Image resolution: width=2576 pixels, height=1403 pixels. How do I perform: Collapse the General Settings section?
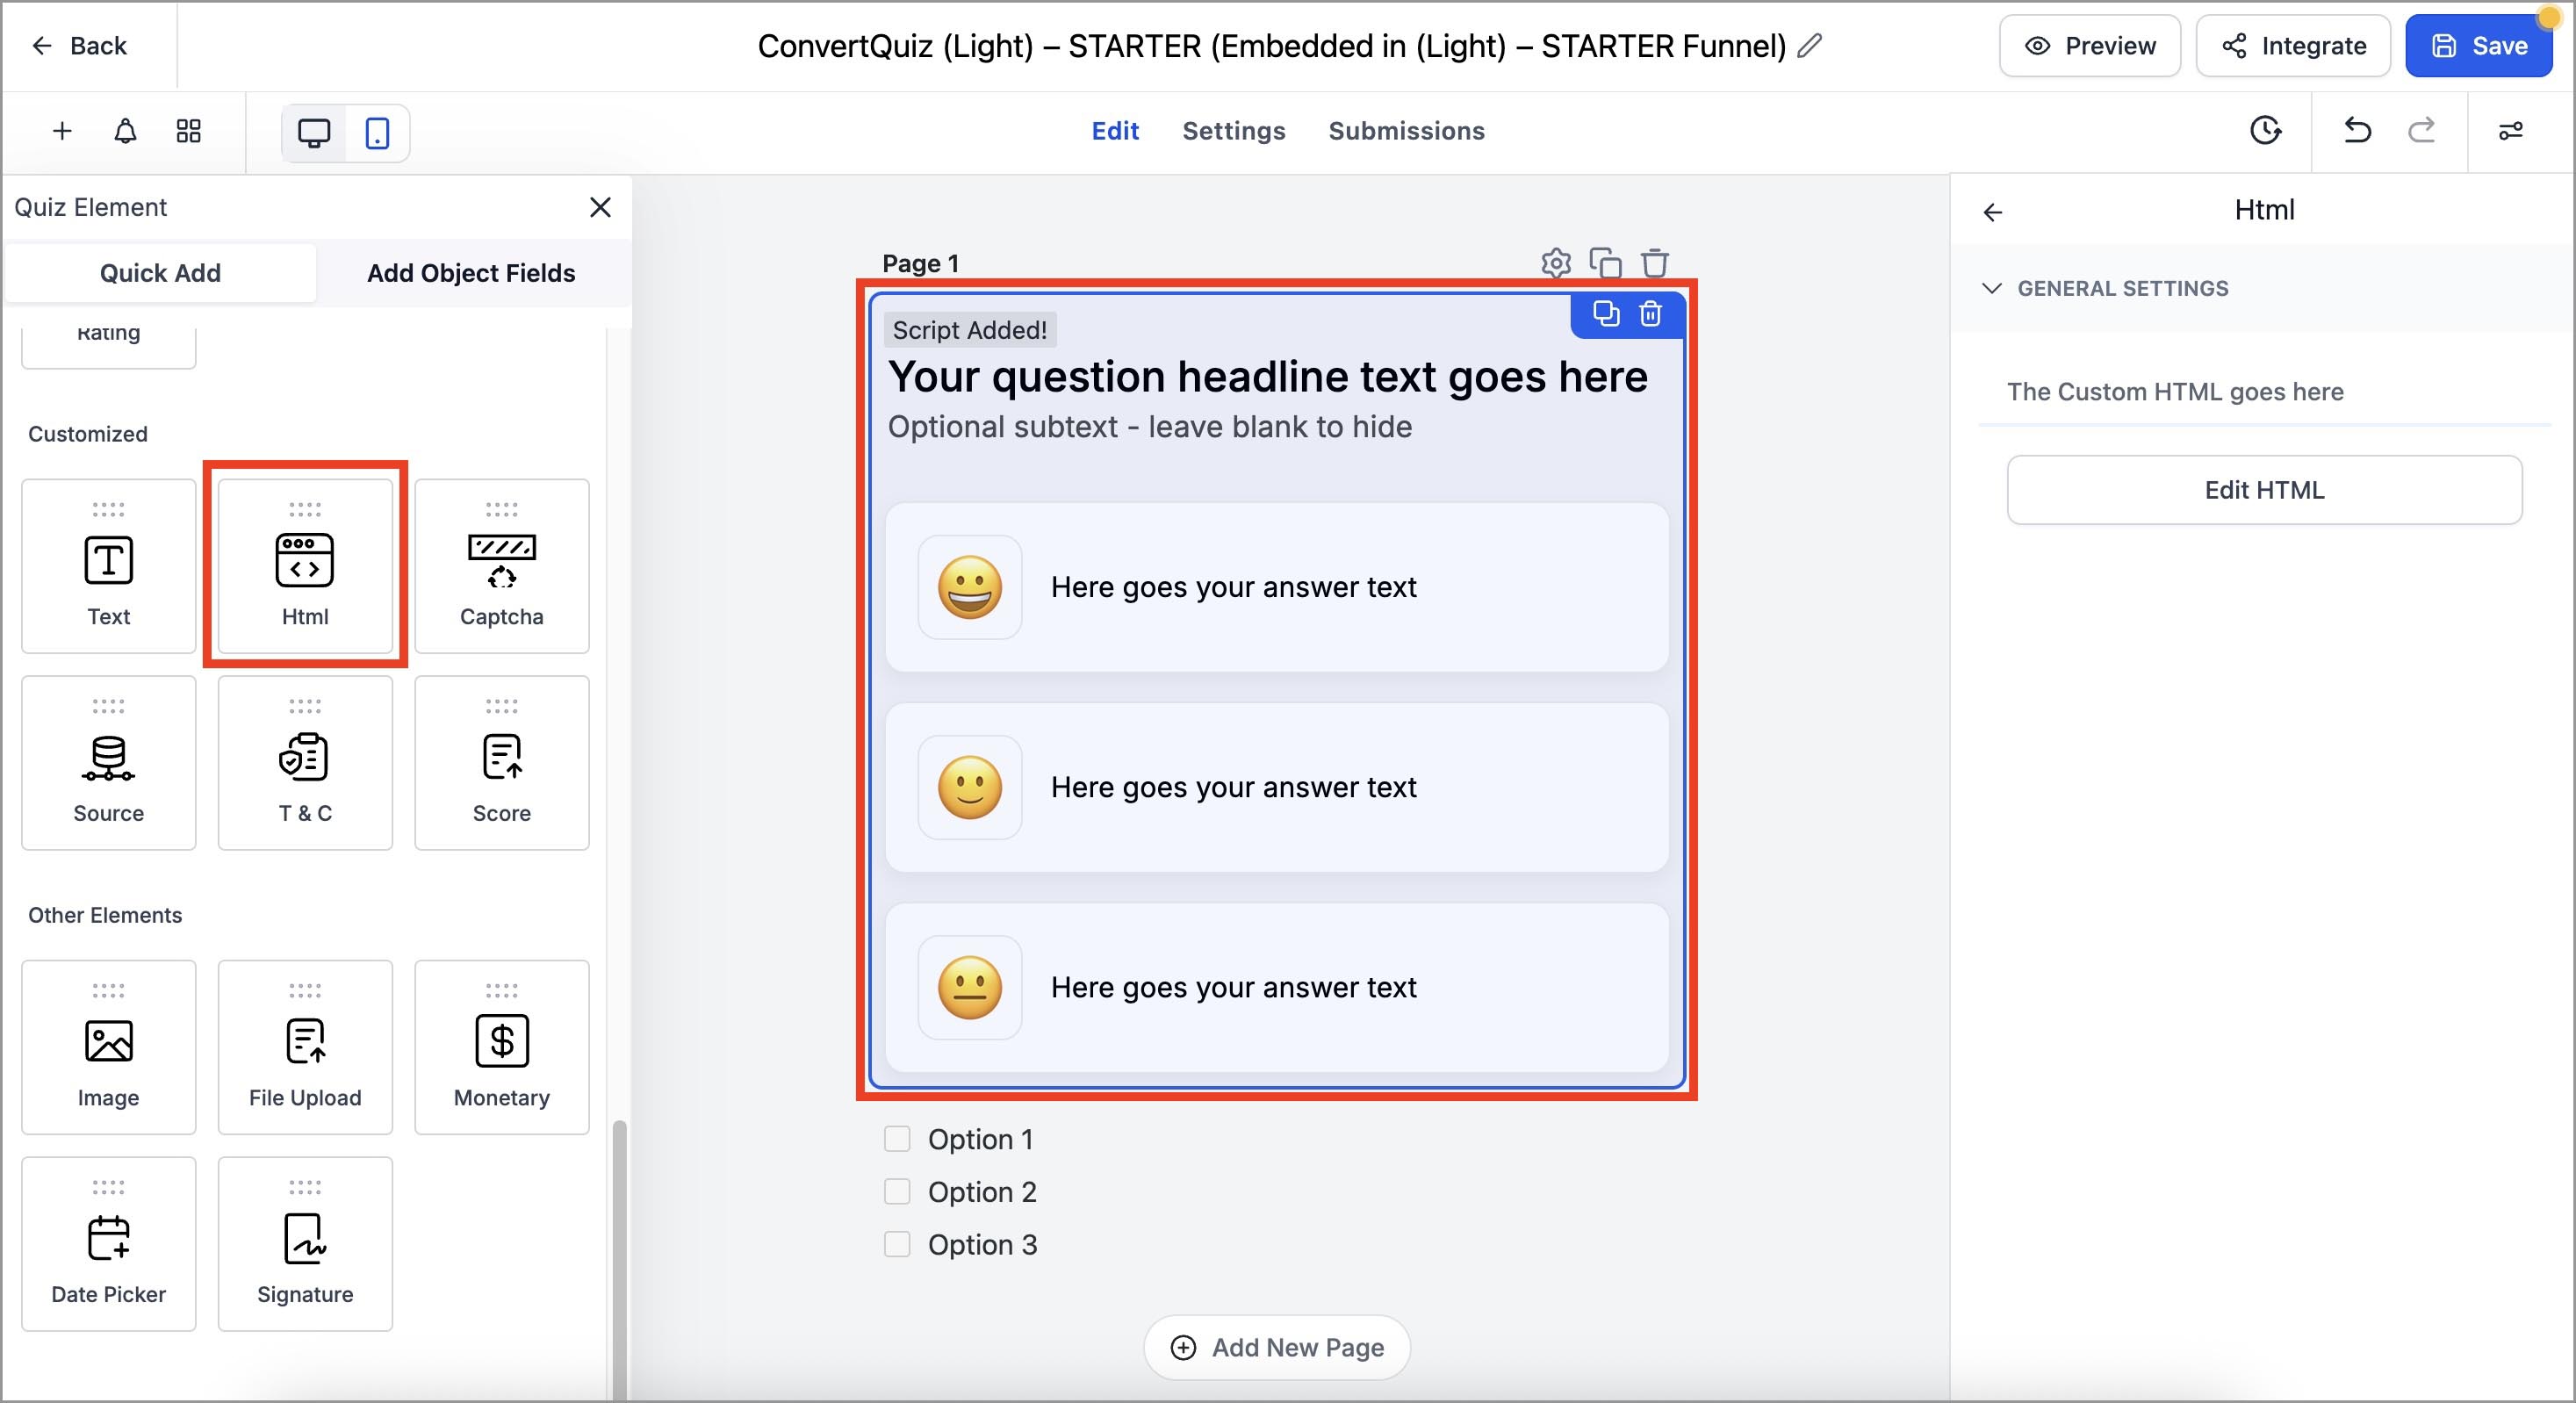(1992, 288)
